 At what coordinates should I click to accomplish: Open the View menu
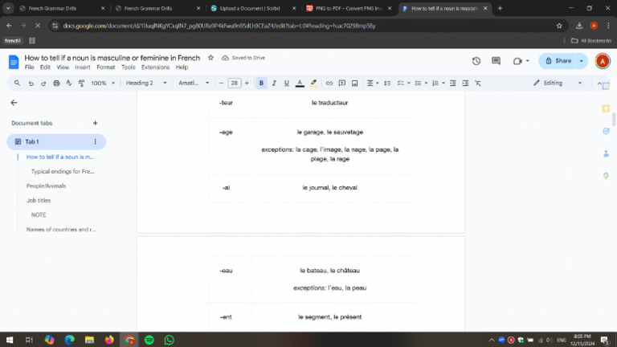[x=63, y=67]
